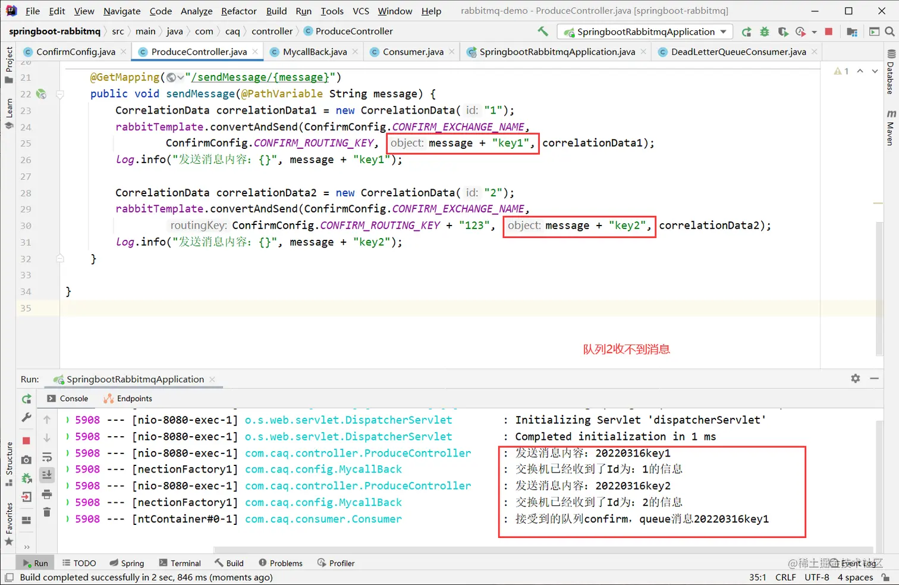Viewport: 899px width, 585px height.
Task: Open the Database tool window
Action: 891,72
